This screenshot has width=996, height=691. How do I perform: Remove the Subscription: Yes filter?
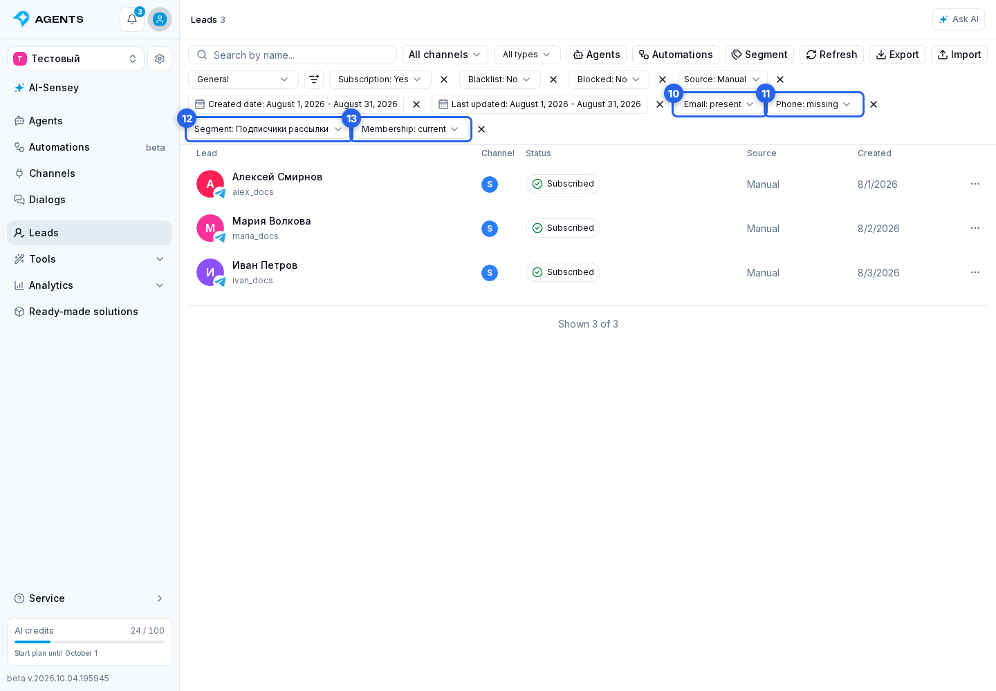click(x=444, y=79)
